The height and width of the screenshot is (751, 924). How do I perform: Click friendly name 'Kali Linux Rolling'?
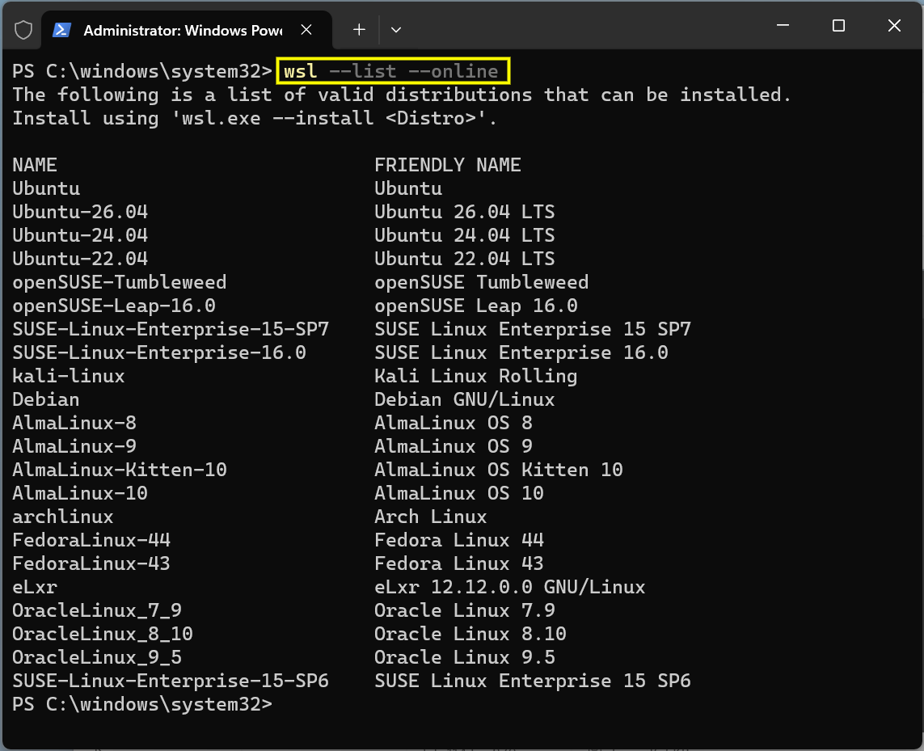click(x=475, y=376)
